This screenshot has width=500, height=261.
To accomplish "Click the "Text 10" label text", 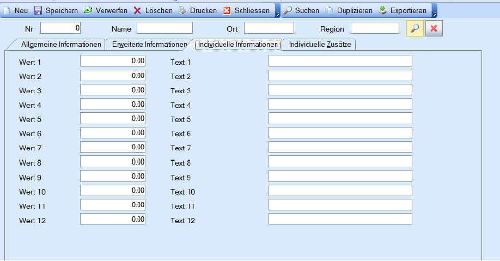I will click(182, 192).
